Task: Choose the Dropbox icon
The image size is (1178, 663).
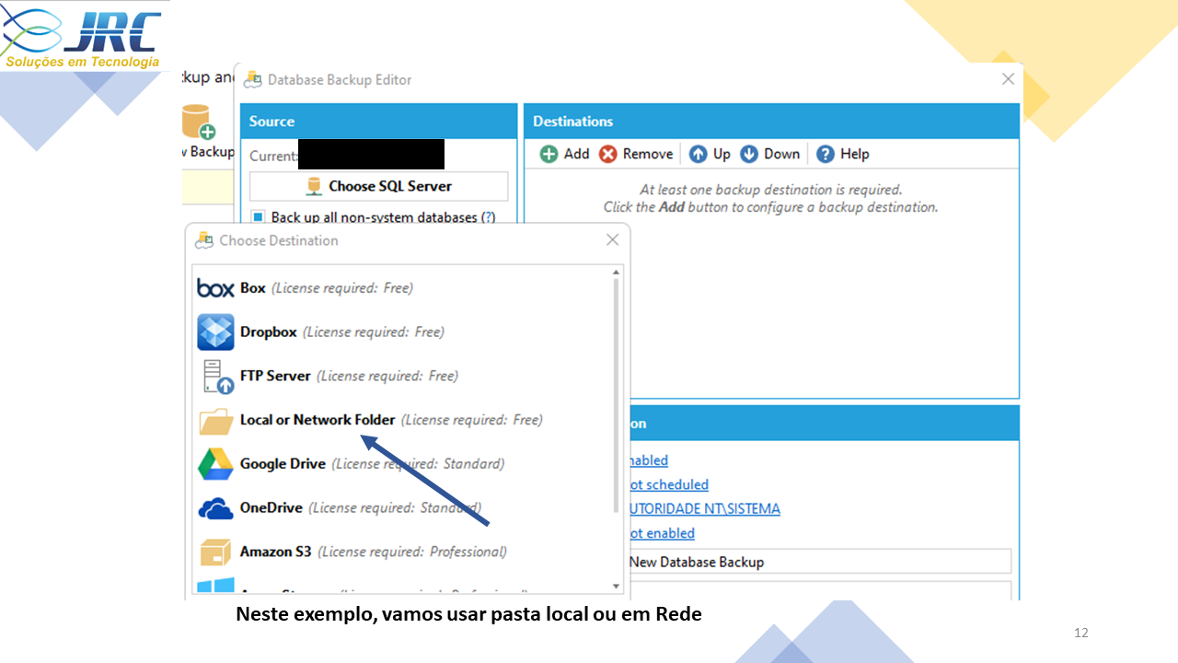Action: (215, 331)
